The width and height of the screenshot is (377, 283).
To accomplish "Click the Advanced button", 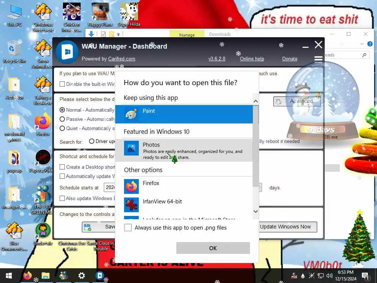I will (x=297, y=101).
